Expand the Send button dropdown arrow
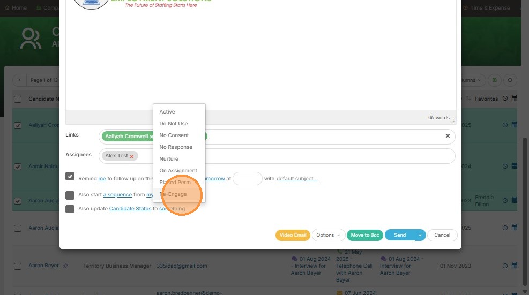Screen dimensions: 529x295 (x=420, y=235)
